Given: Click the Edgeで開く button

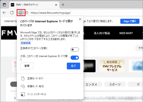Looking at the screenshot, I should pyautogui.click(x=130, y=21).
